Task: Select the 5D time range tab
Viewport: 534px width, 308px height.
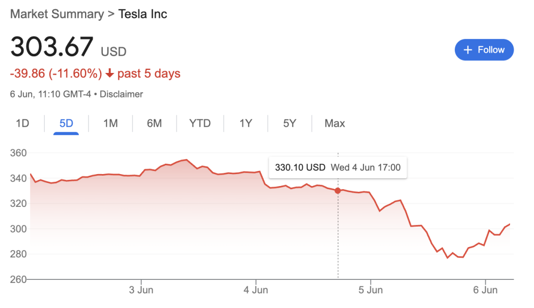Action: coord(66,123)
